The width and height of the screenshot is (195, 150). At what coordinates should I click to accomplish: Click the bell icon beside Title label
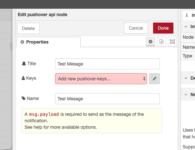click(x=24, y=64)
